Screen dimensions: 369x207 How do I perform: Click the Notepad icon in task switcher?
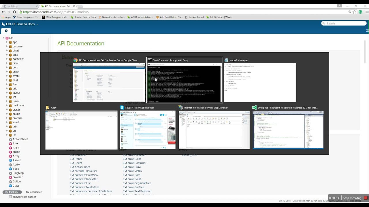click(227, 60)
